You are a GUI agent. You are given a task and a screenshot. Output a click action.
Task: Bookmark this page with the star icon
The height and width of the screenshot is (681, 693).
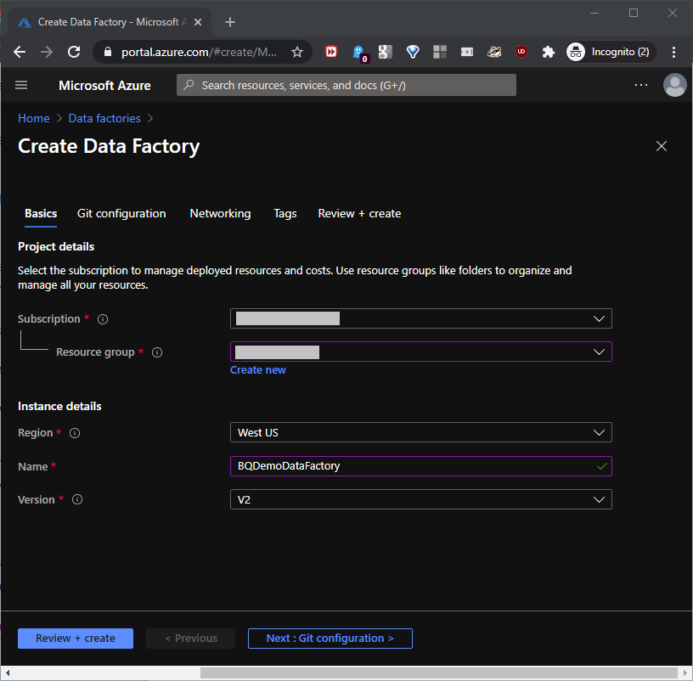tap(297, 52)
